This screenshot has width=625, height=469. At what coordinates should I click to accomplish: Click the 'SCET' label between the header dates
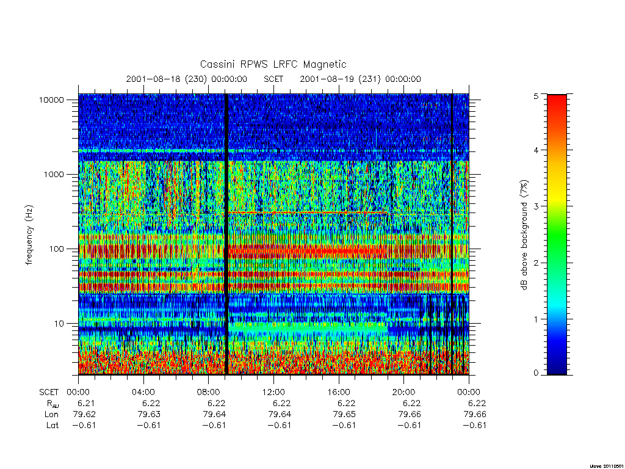273,79
